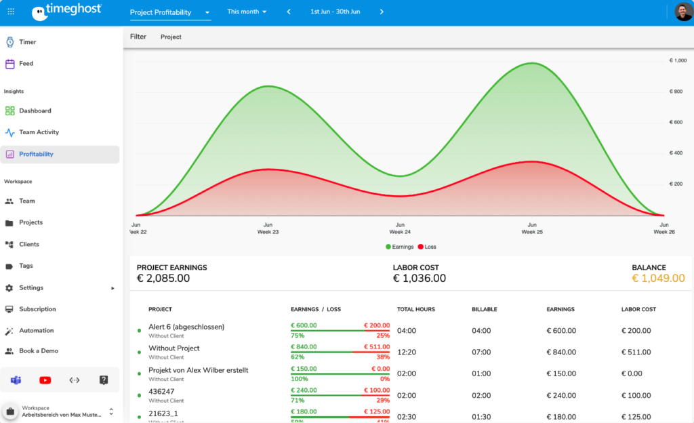Advance to next month with right arrow
This screenshot has width=694, height=423.
(x=382, y=12)
